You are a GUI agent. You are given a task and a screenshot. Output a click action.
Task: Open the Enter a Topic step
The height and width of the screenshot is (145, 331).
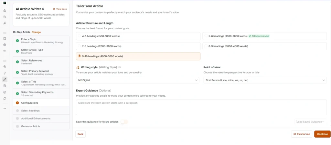41,41
